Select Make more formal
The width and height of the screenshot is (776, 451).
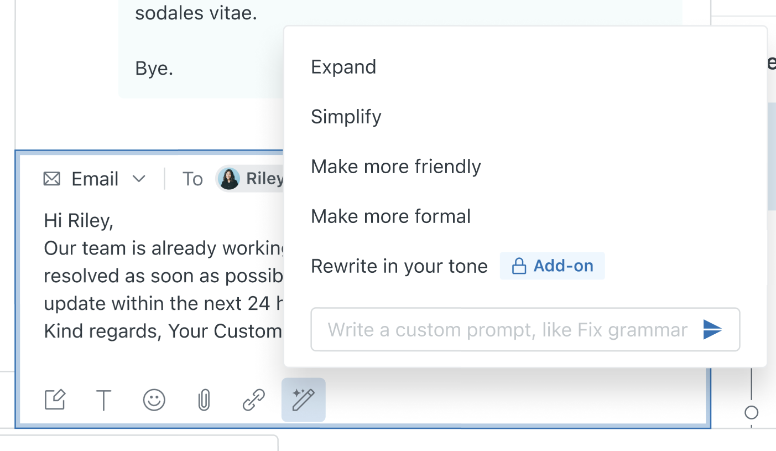pyautogui.click(x=391, y=216)
